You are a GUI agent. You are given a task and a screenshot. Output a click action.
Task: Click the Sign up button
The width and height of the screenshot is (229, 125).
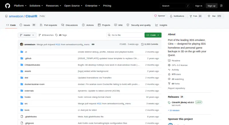pyautogui.click(x=212, y=6)
